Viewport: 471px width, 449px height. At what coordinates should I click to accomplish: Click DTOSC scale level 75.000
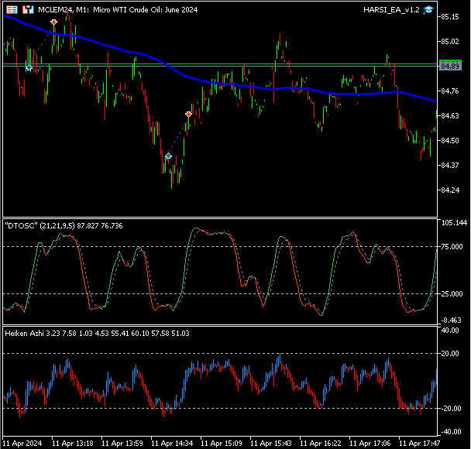452,247
